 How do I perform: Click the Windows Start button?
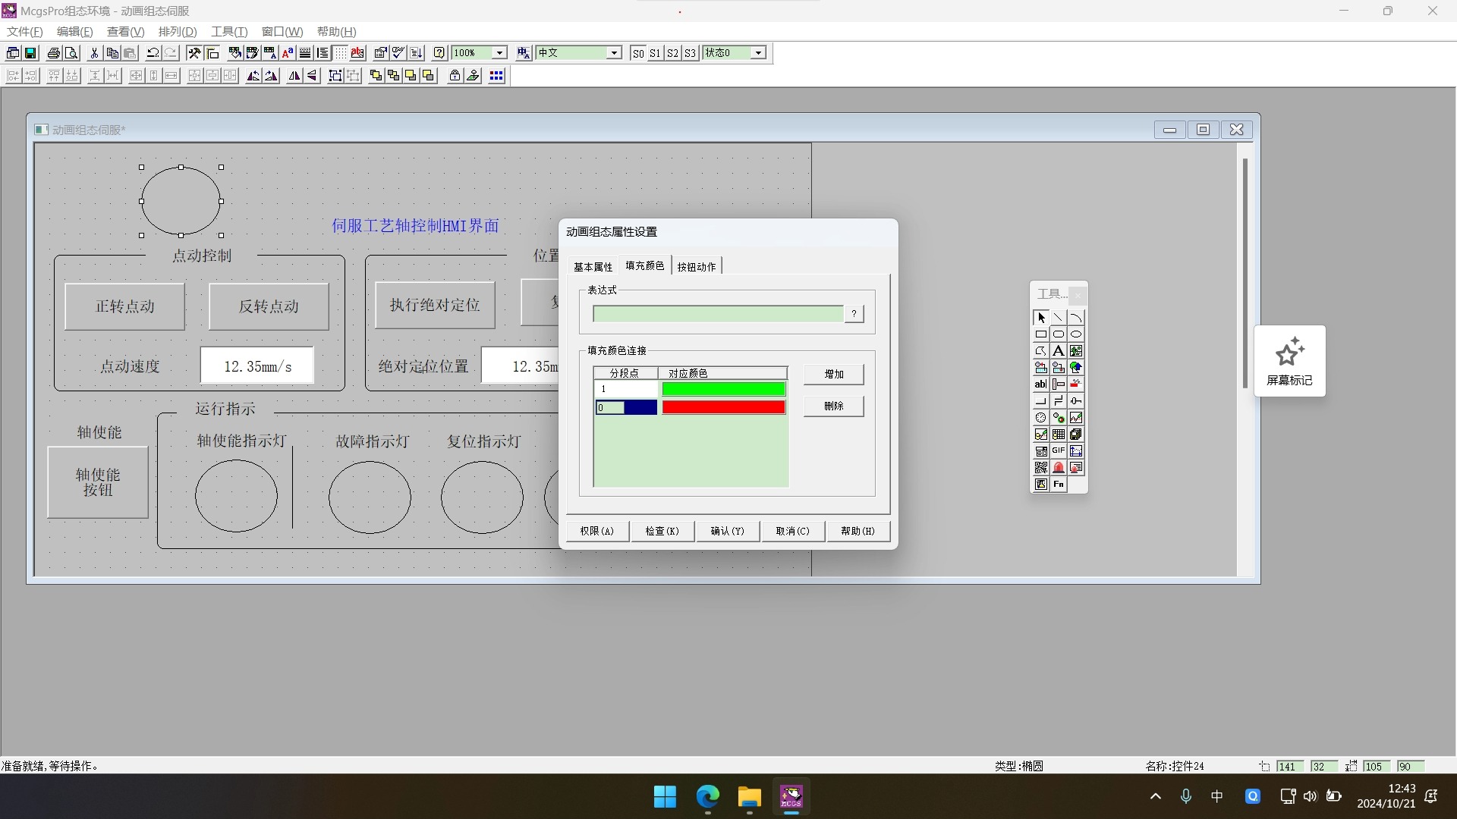(x=666, y=797)
